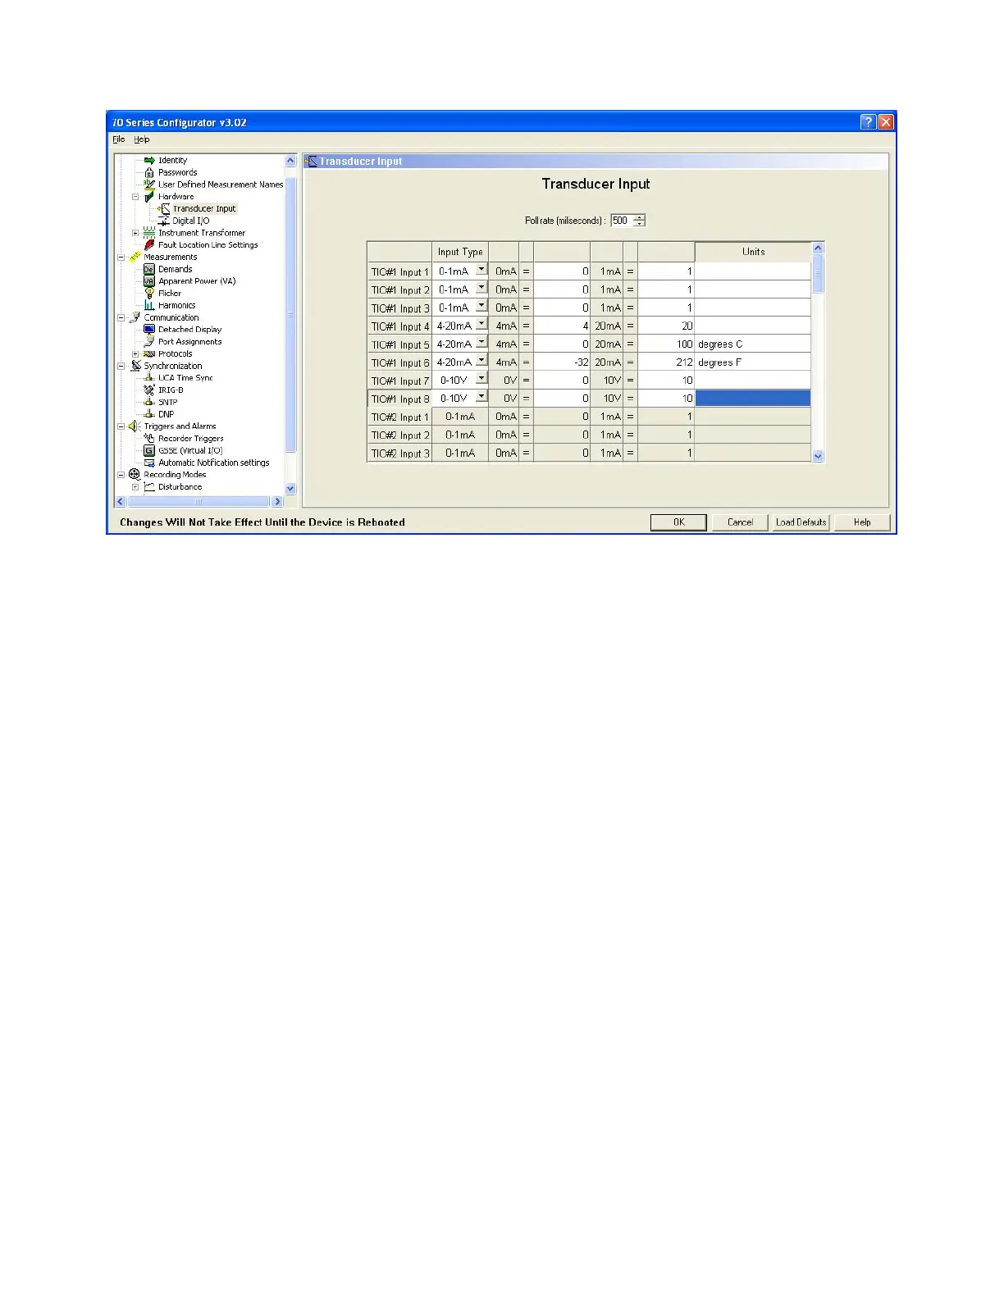Click the yellow Measurements ruler icon
The image size is (1004, 1299).
(x=135, y=257)
